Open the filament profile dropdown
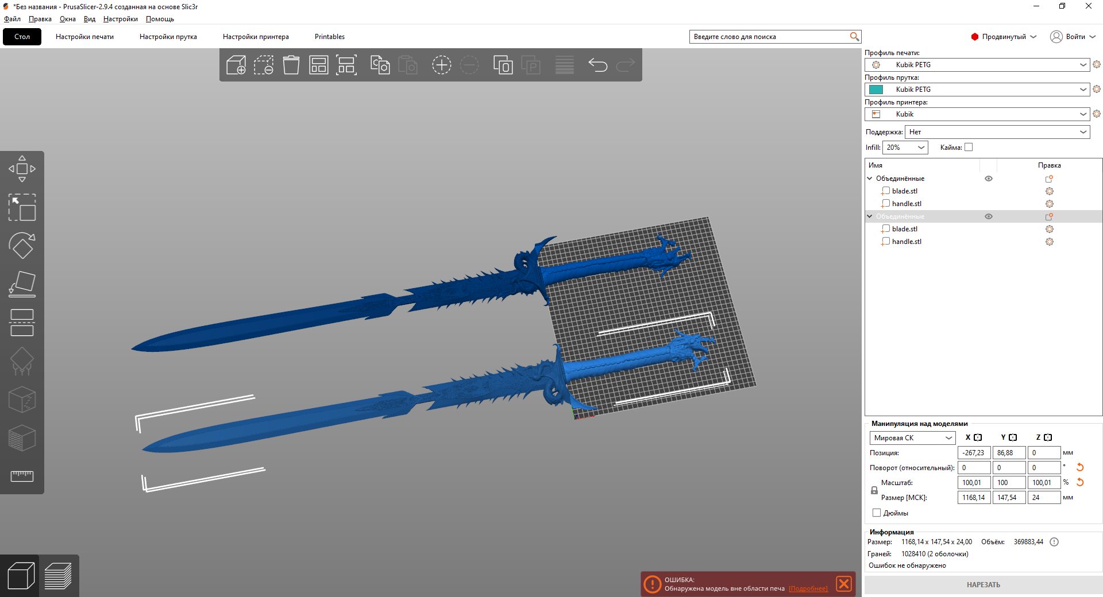The height and width of the screenshot is (597, 1103). click(x=977, y=90)
